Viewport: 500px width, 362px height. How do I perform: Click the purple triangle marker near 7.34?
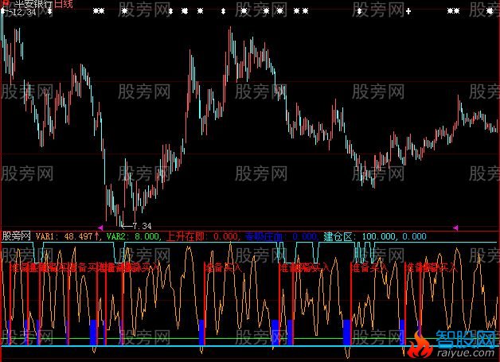pos(100,228)
